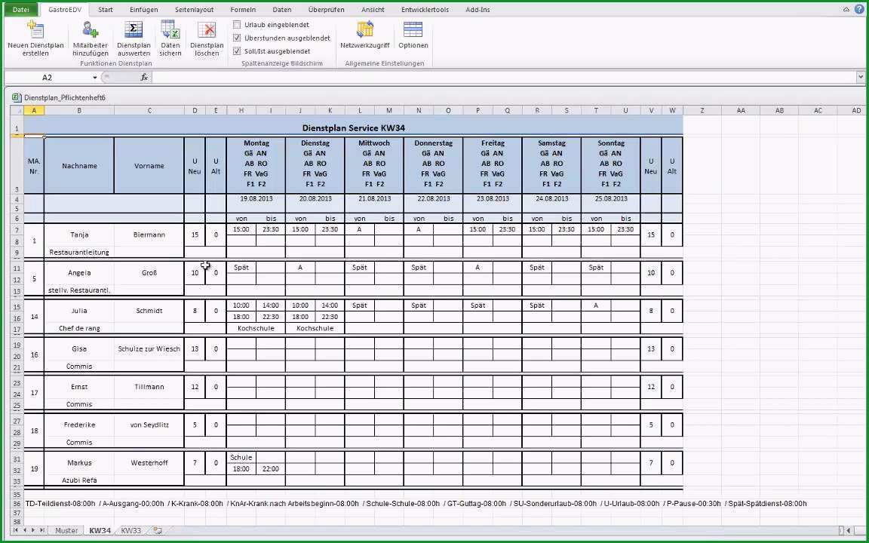This screenshot has width=869, height=543.
Task: Go to first sheet navigation arrow
Action: (x=16, y=531)
